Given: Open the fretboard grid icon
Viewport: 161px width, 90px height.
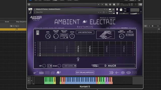Looking at the screenshot, I should click(x=47, y=73).
